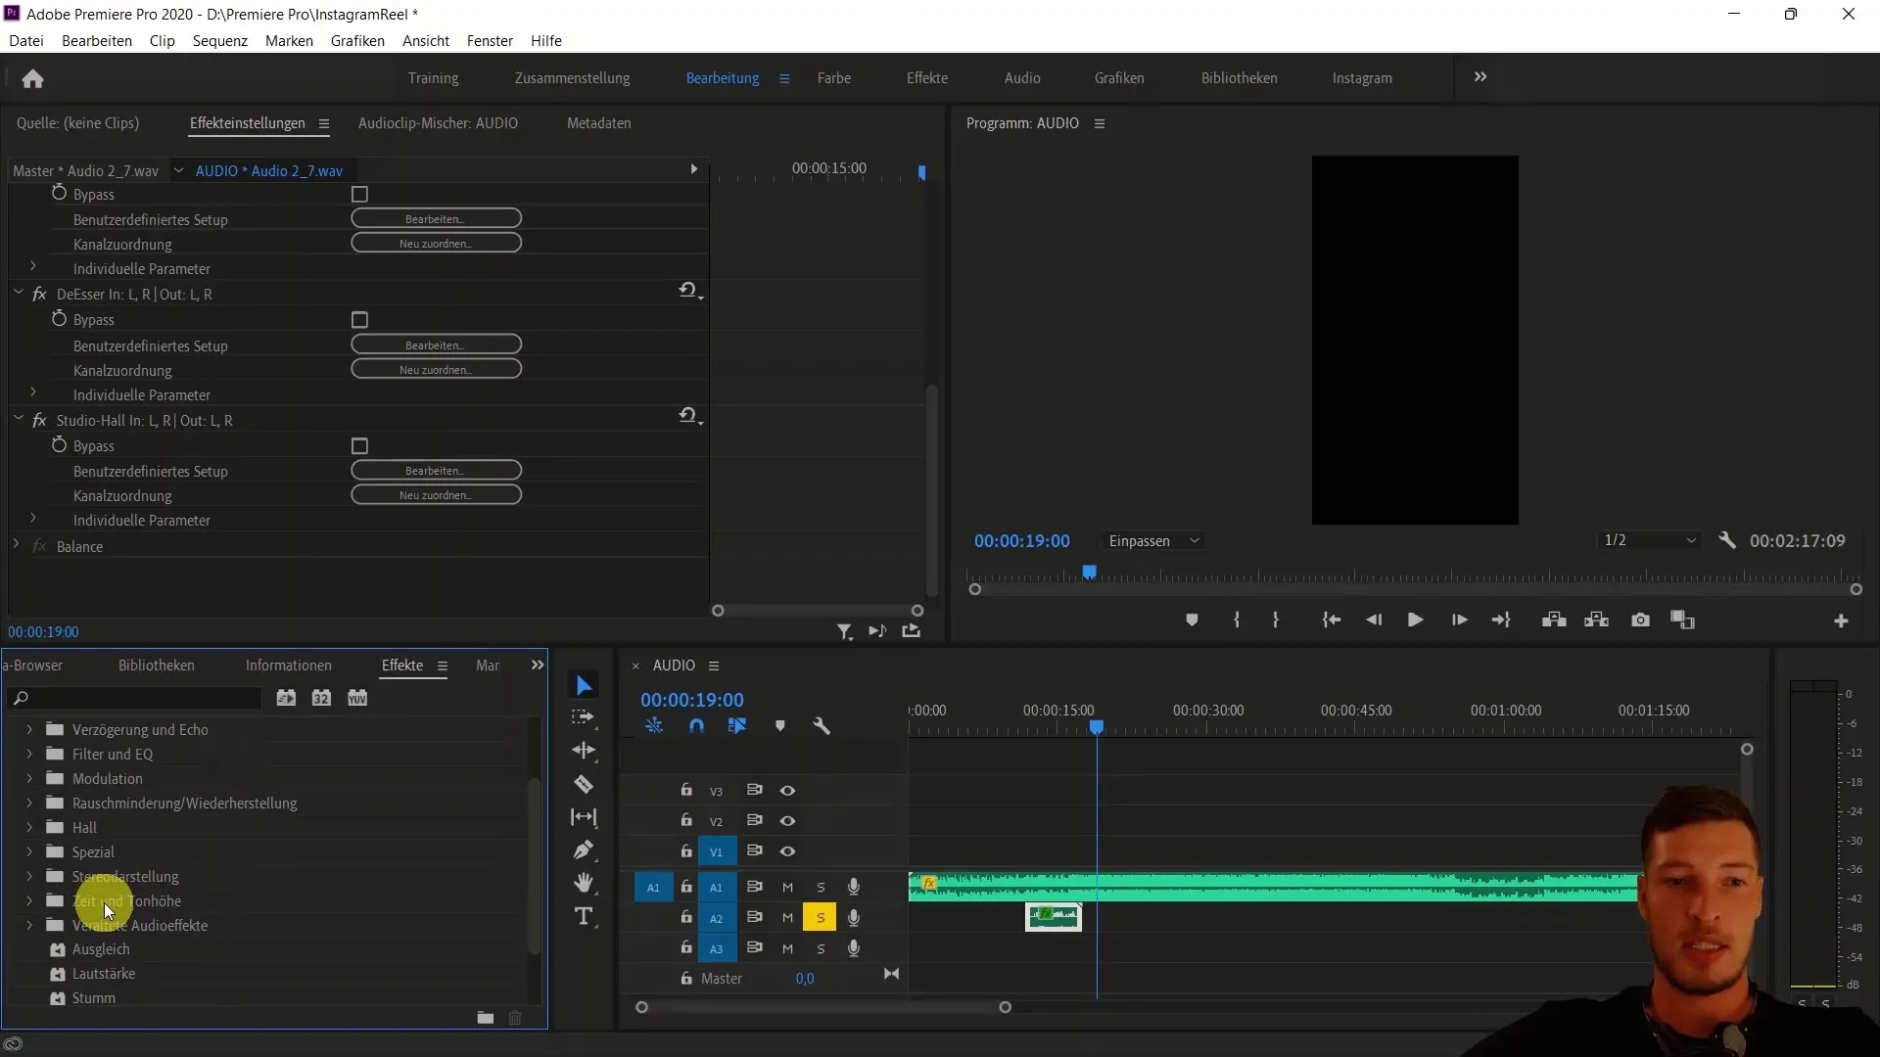
Task: Click the Razor tool in timeline toolbar
Action: [x=587, y=787]
